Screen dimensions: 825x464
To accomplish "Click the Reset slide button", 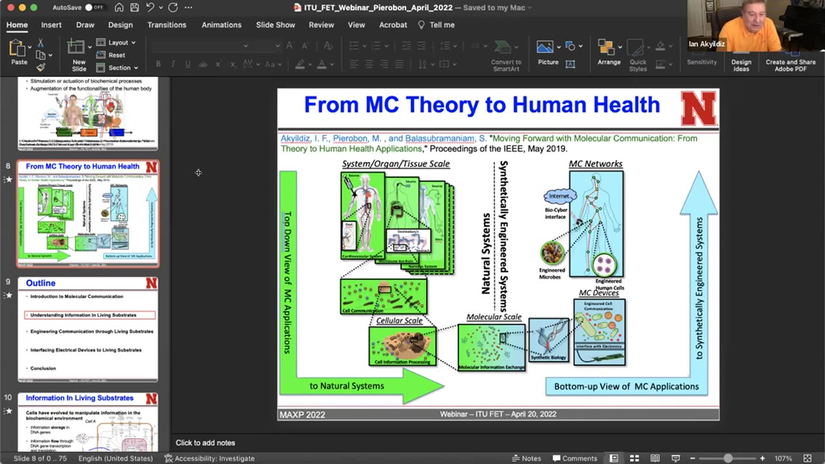I will click(x=111, y=55).
